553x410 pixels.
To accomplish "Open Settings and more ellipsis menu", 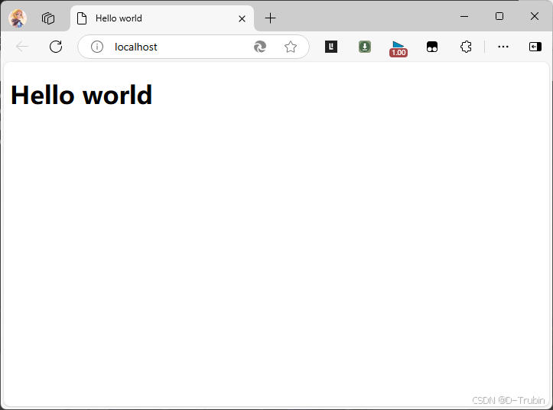I will 503,47.
